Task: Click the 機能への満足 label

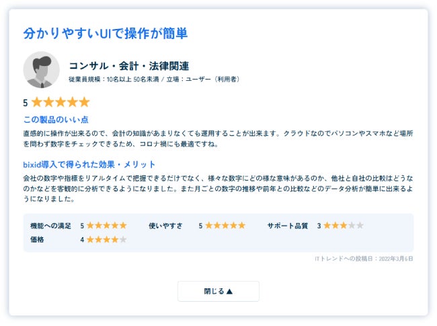Action: tap(50, 226)
